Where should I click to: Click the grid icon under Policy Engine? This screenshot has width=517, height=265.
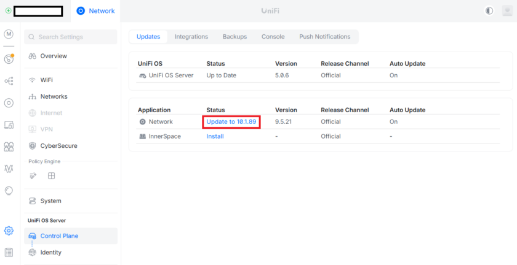pos(52,176)
